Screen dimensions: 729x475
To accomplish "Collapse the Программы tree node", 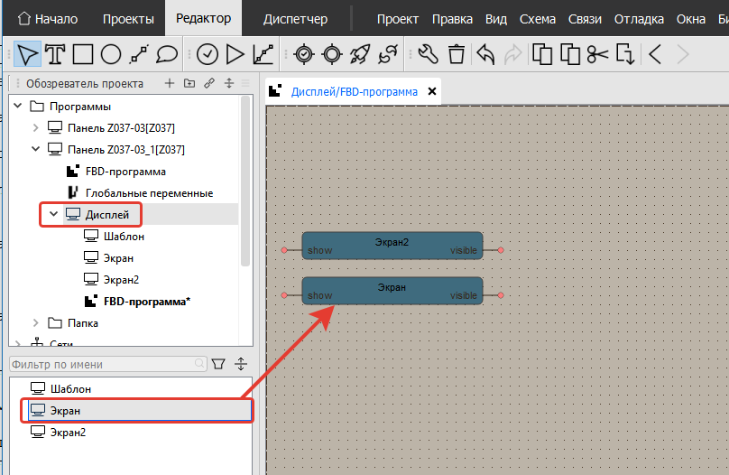I will tap(18, 106).
